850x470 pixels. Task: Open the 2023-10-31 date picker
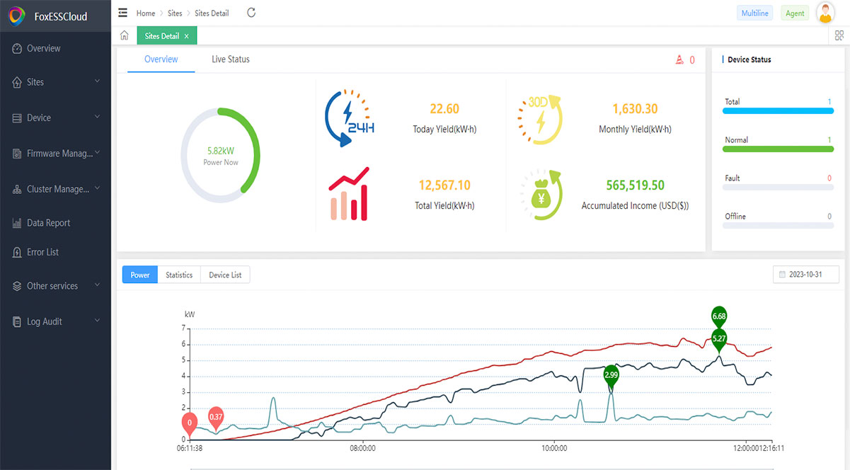pyautogui.click(x=806, y=275)
